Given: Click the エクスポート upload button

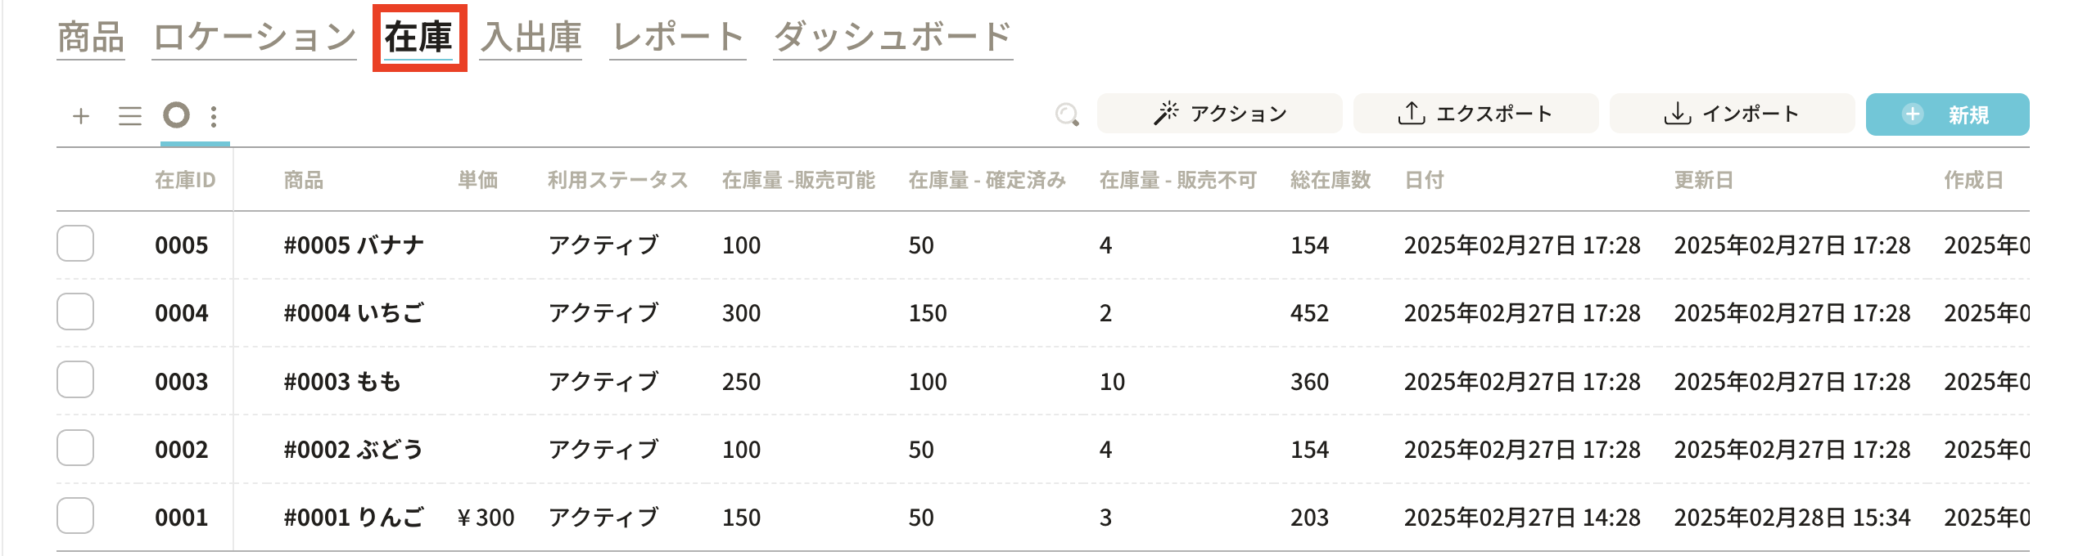Looking at the screenshot, I should click(x=1475, y=114).
